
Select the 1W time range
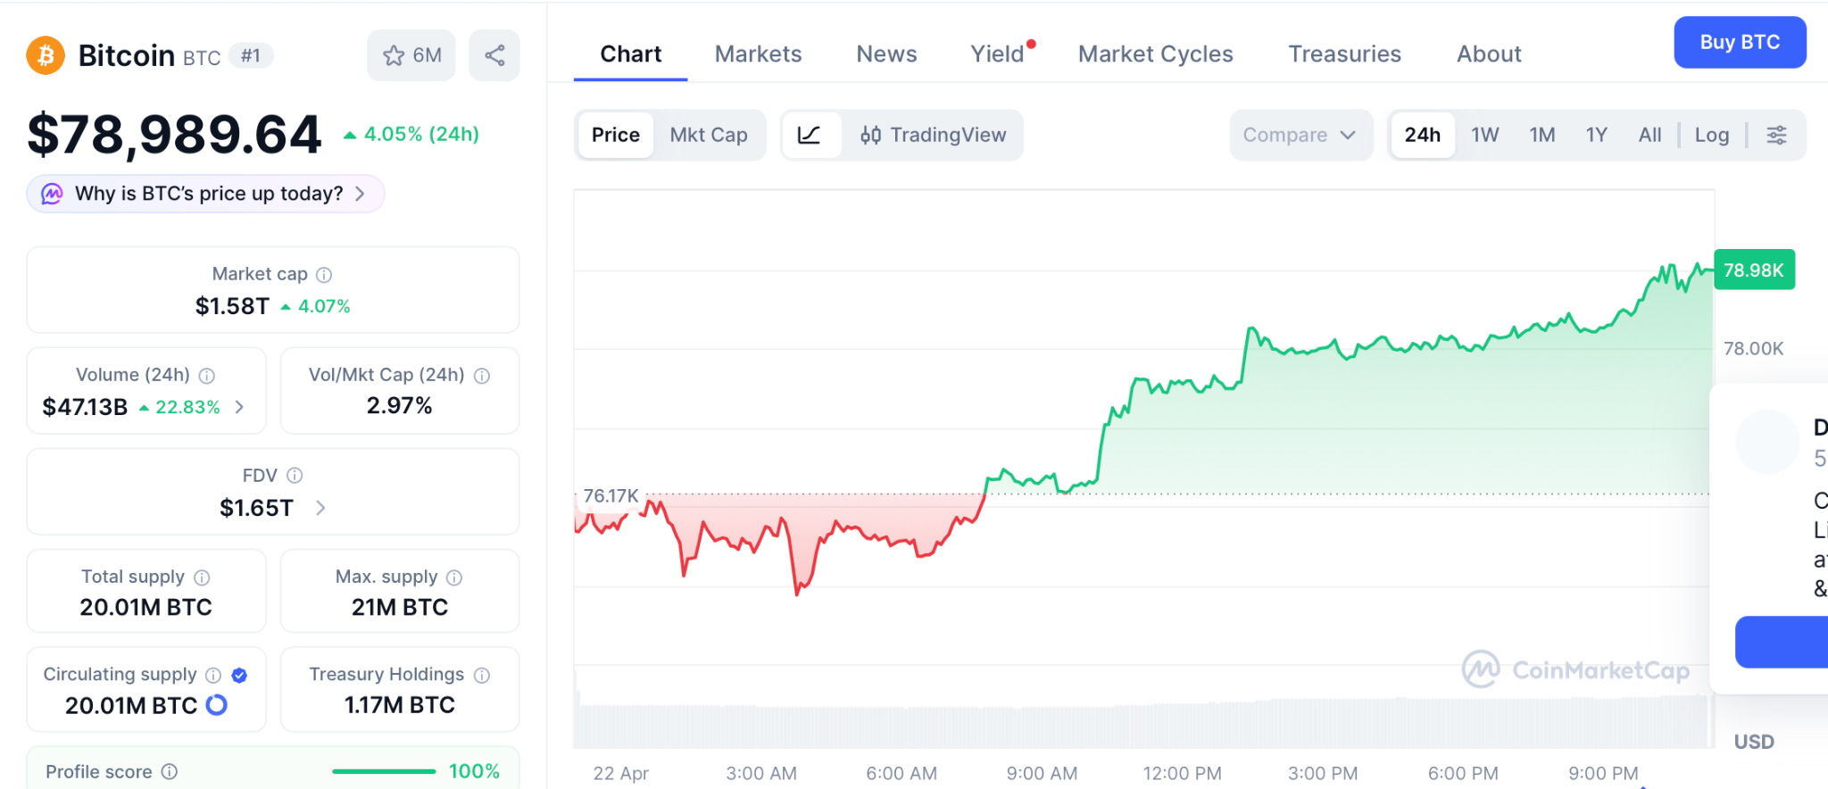(1484, 135)
